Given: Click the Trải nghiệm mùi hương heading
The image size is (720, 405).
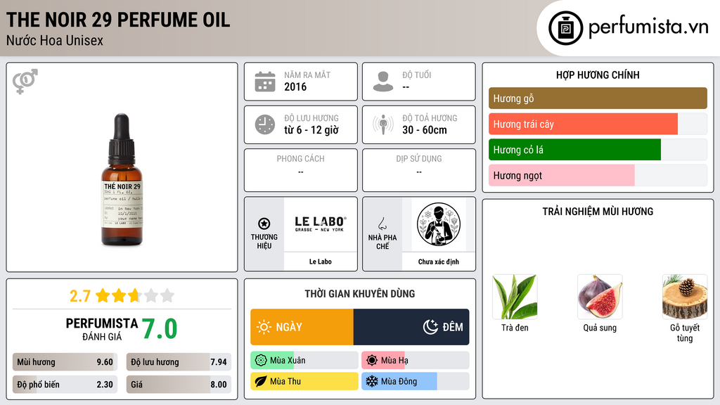Looking at the screenshot, I should coord(598,211).
